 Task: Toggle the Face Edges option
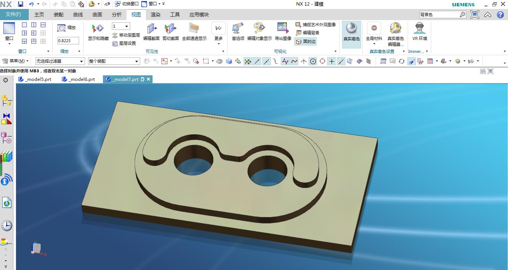tap(305, 42)
